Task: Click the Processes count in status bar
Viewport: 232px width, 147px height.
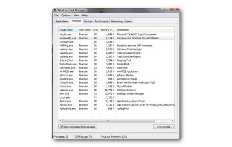Action: pos(61,137)
